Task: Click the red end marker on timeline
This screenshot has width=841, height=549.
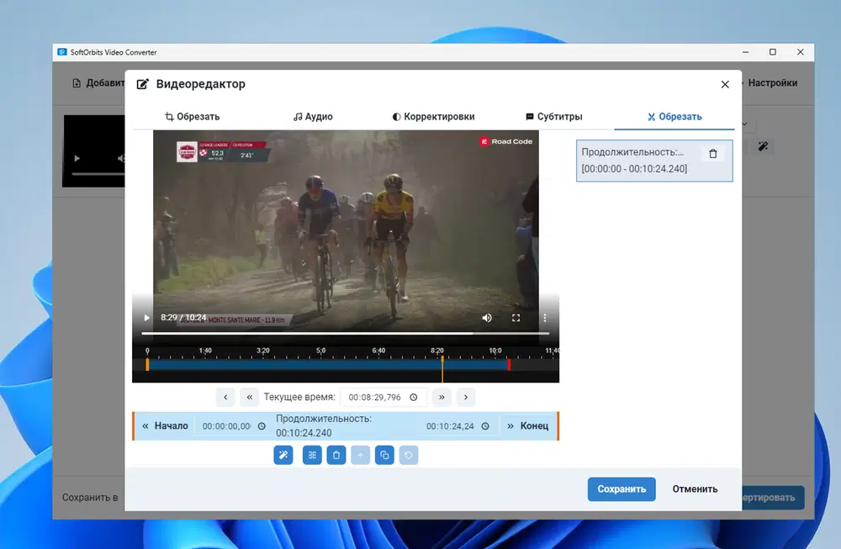Action: [x=509, y=365]
